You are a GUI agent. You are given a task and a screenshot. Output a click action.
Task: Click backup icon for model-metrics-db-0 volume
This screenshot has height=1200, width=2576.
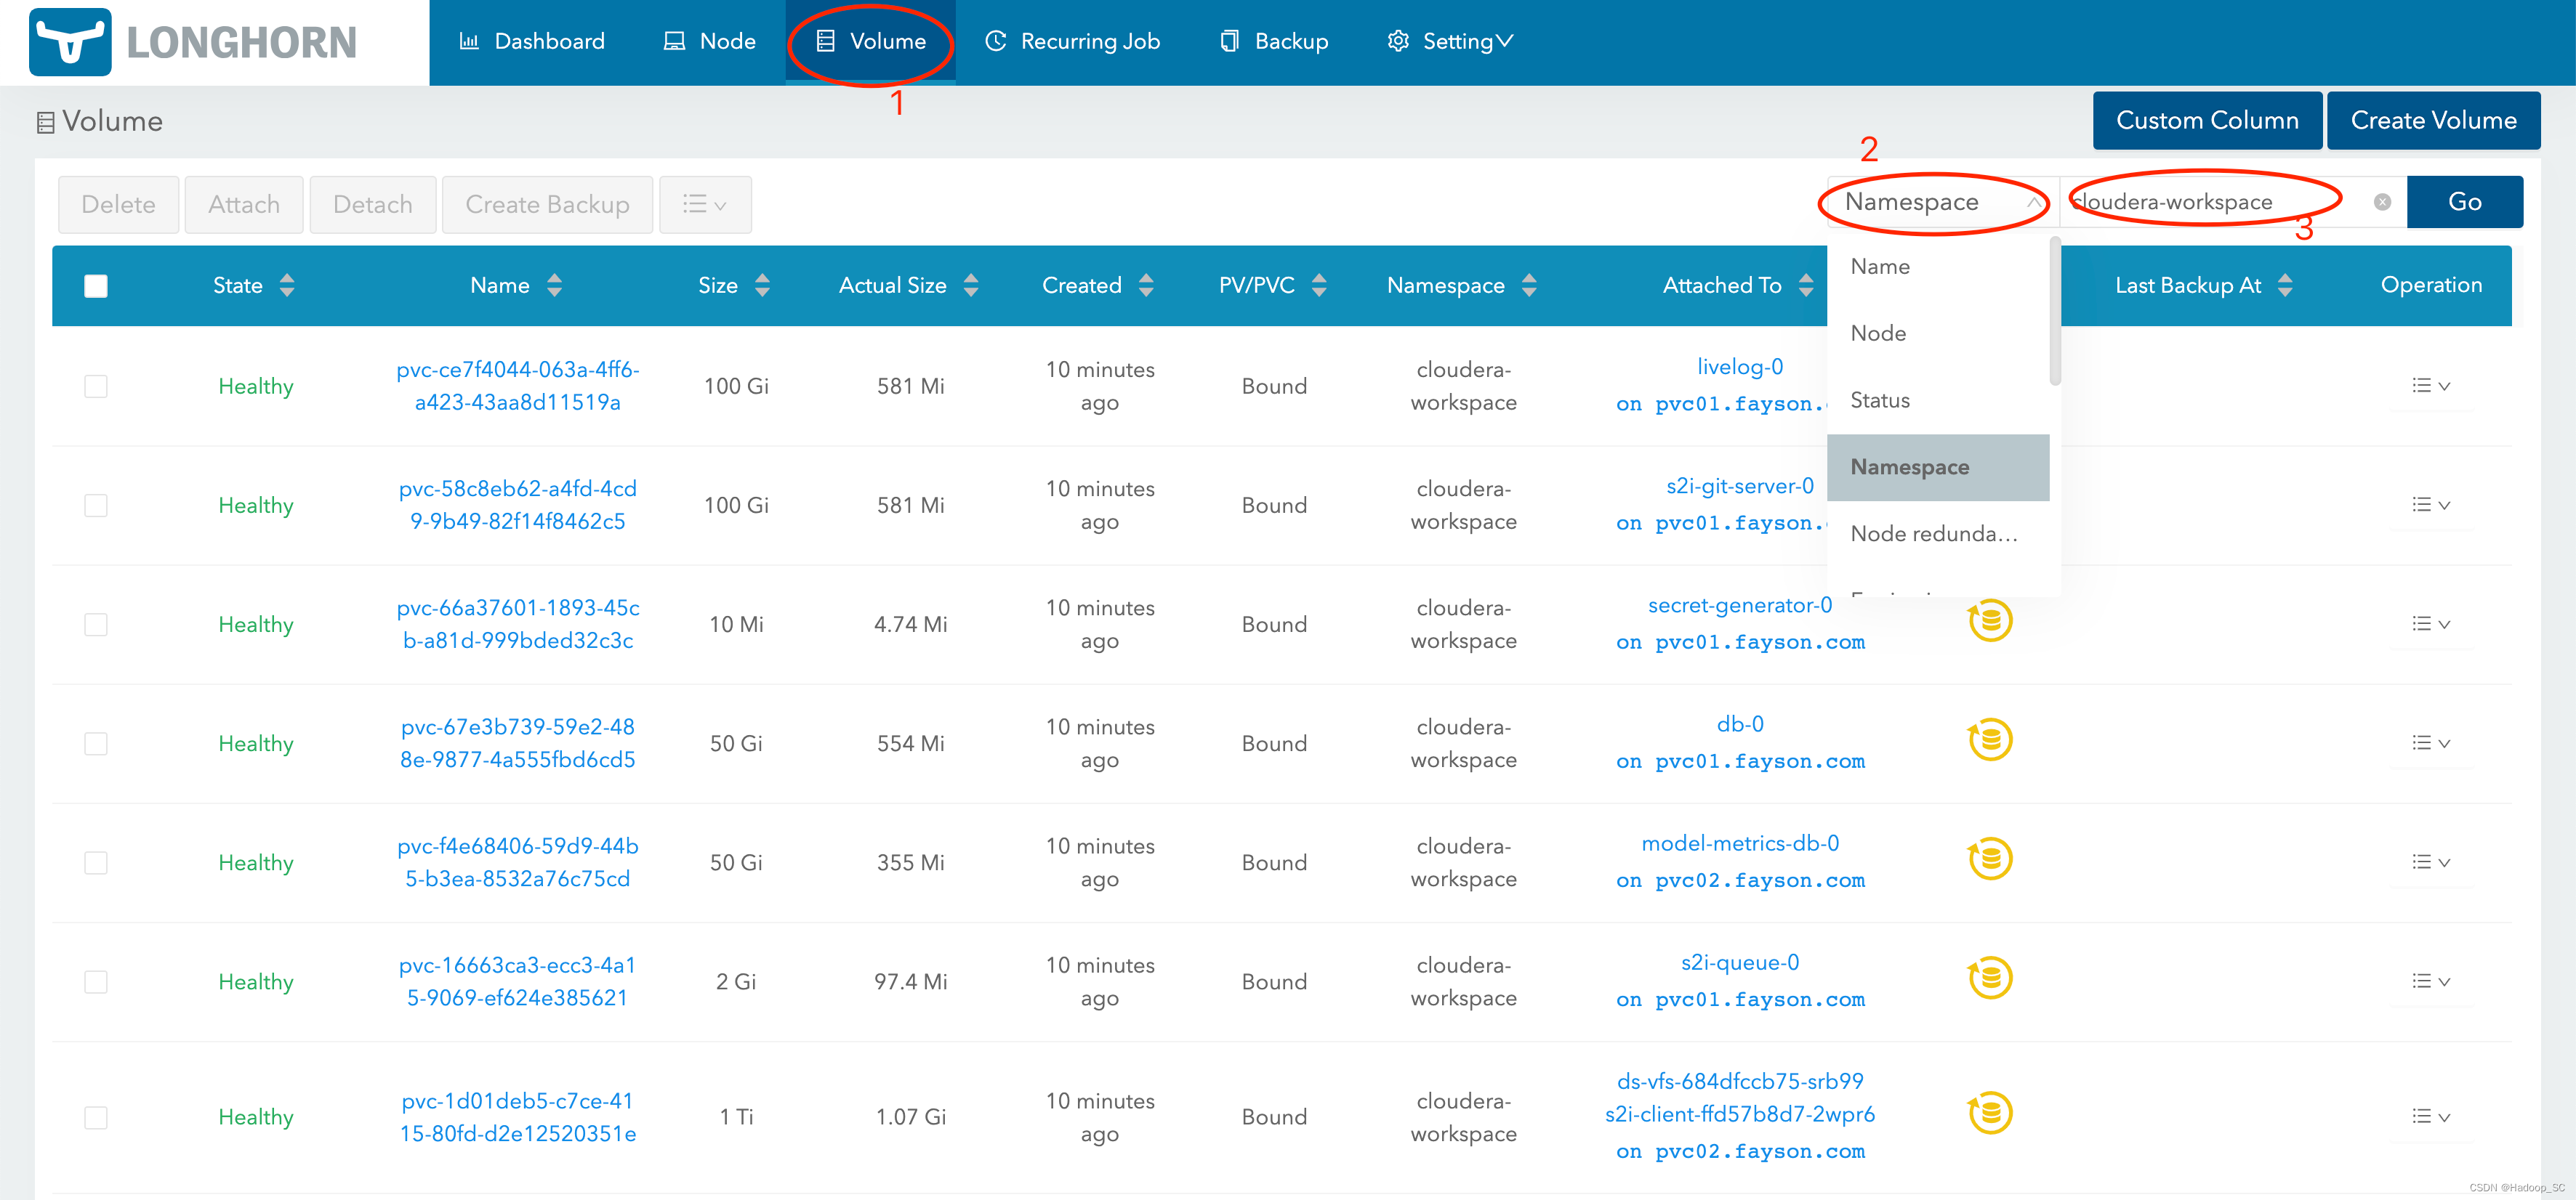(x=1990, y=859)
